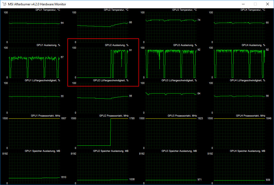Screen dimensions: 274x185
Task: Click GPU4 core clock value 1848
Action: (268, 118)
